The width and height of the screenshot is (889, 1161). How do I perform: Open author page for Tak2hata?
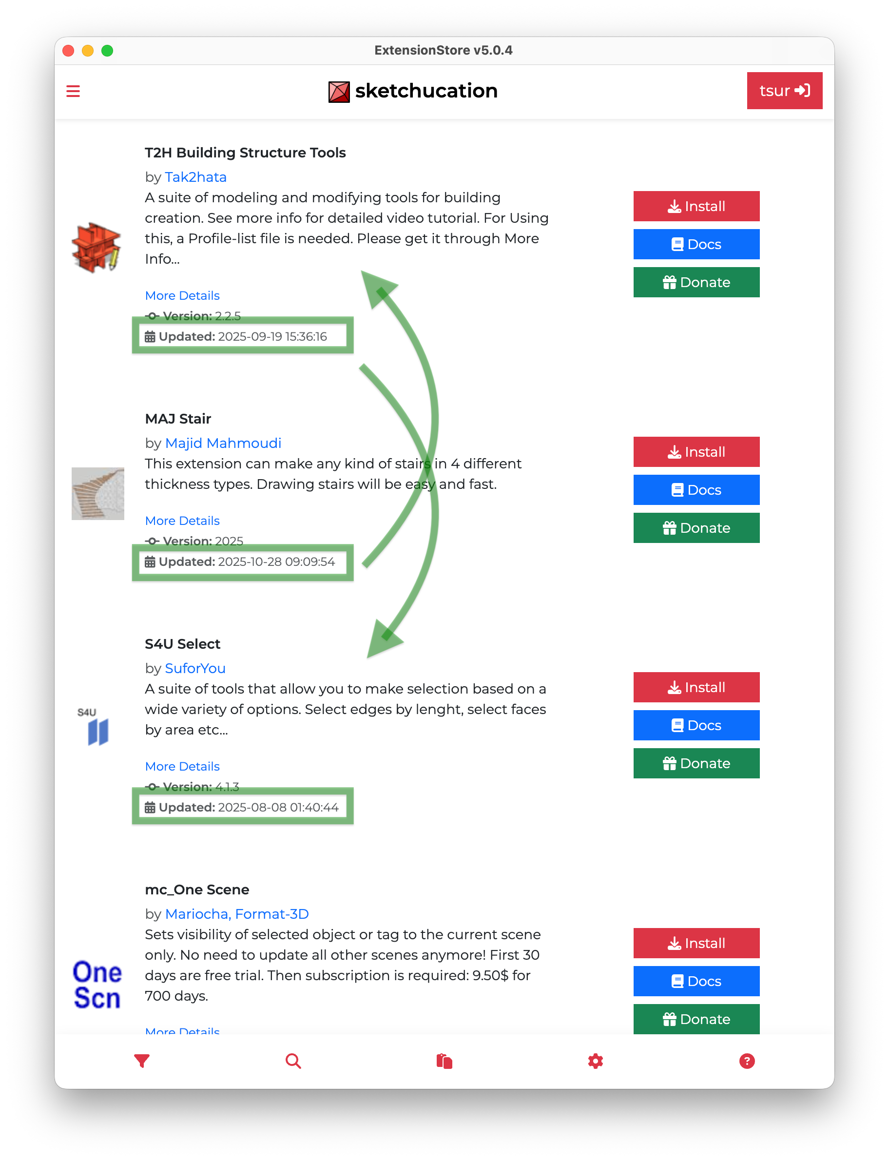click(195, 177)
